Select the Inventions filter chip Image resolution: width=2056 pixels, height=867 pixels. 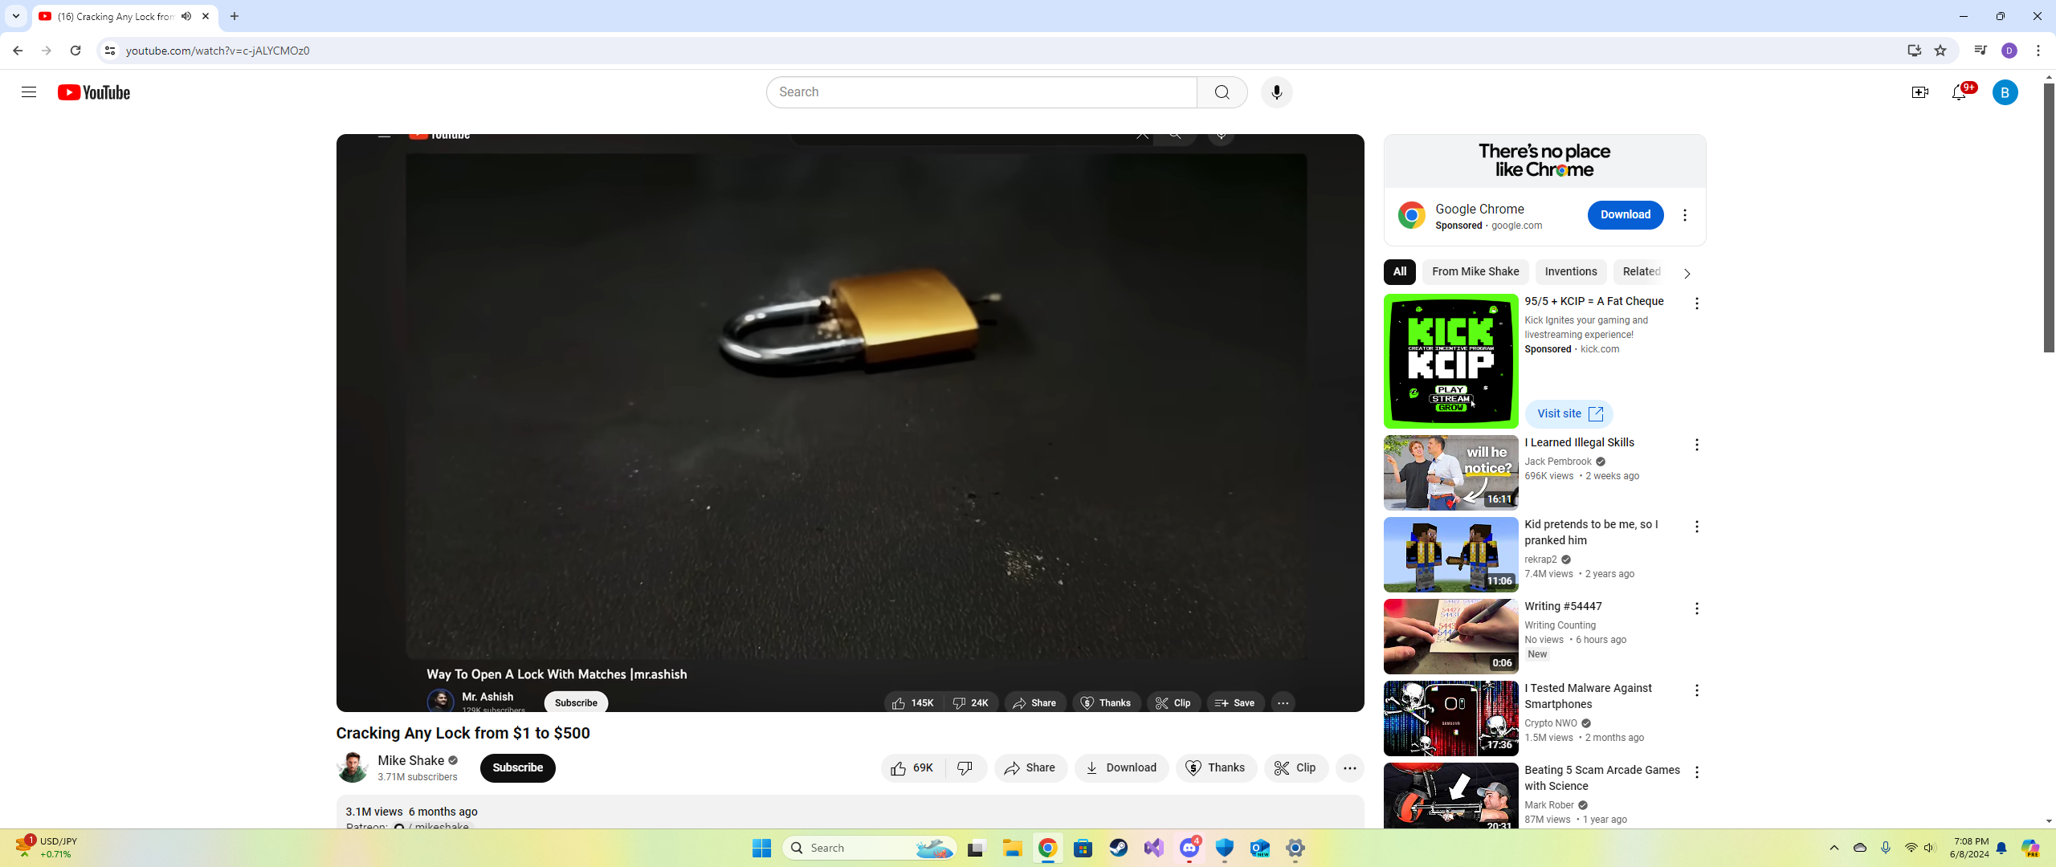[1570, 271]
